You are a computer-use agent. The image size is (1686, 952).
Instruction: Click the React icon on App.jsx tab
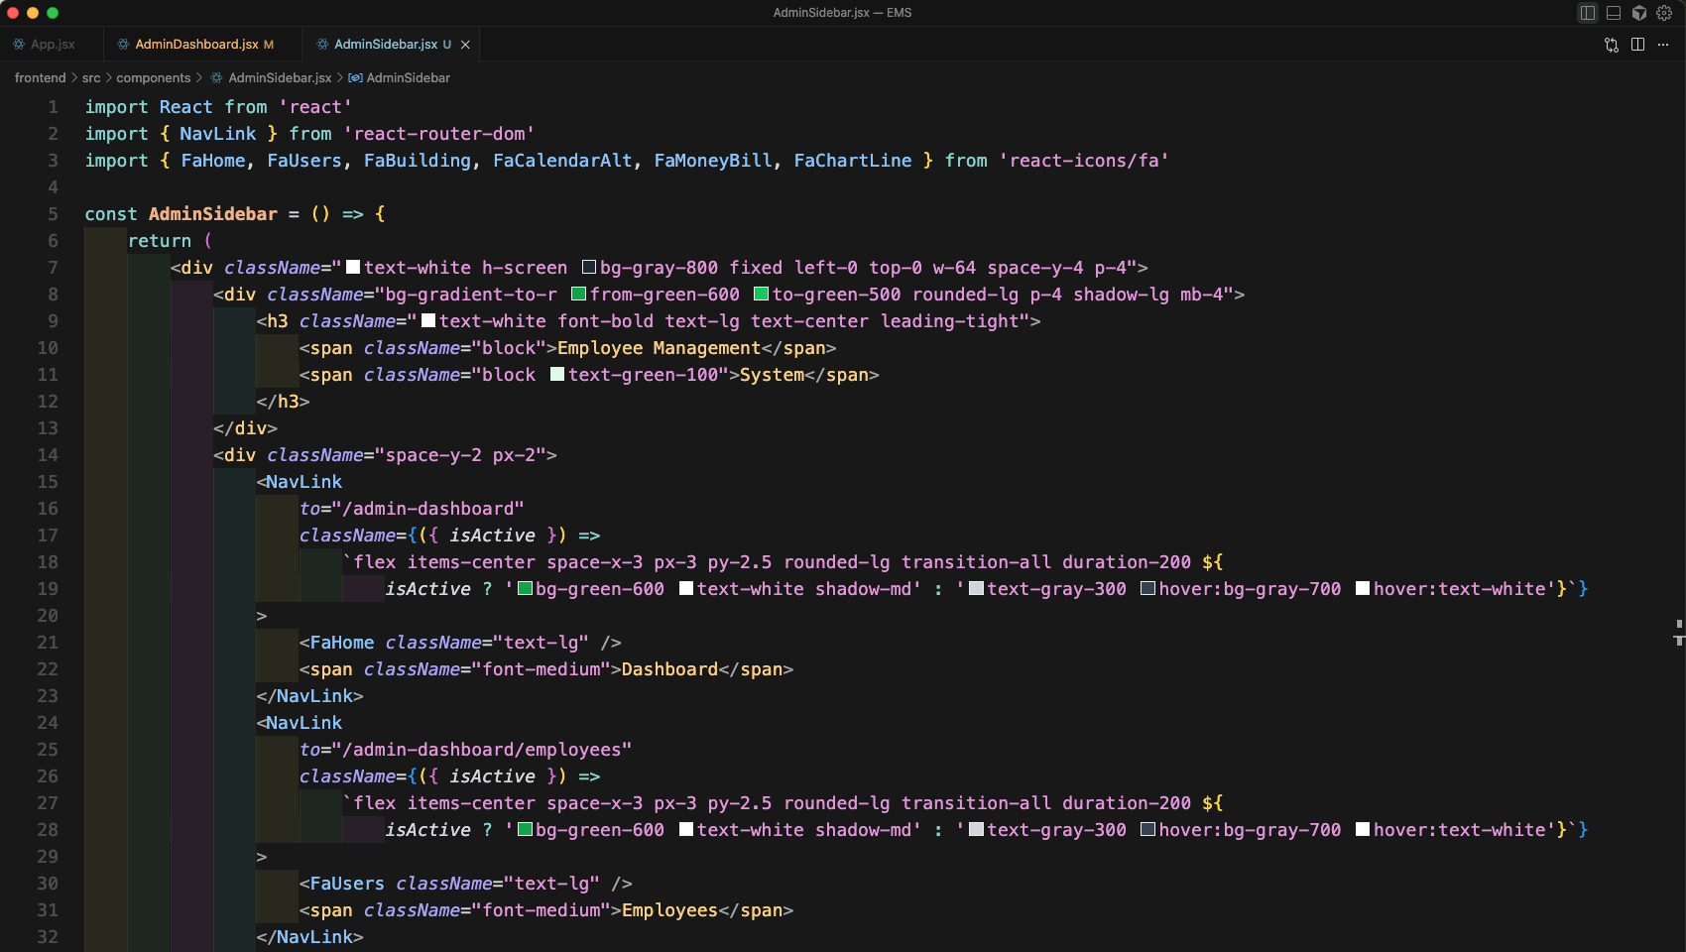tap(19, 45)
